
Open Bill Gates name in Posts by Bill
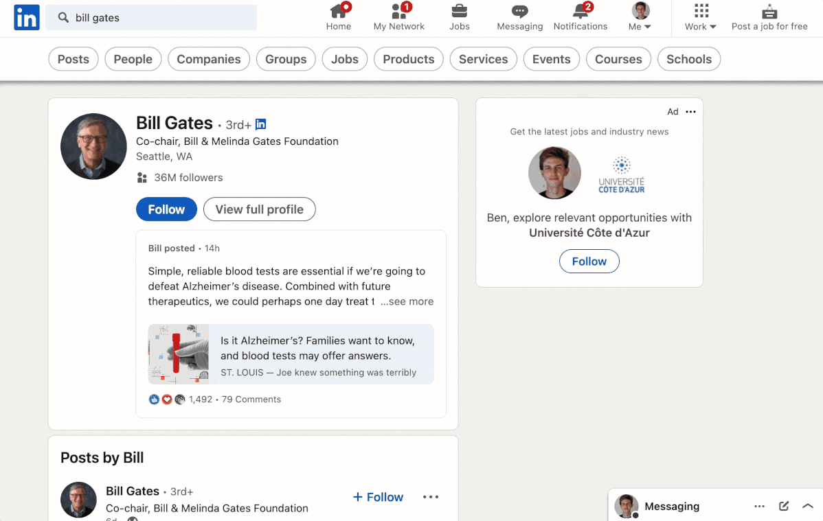tap(133, 491)
